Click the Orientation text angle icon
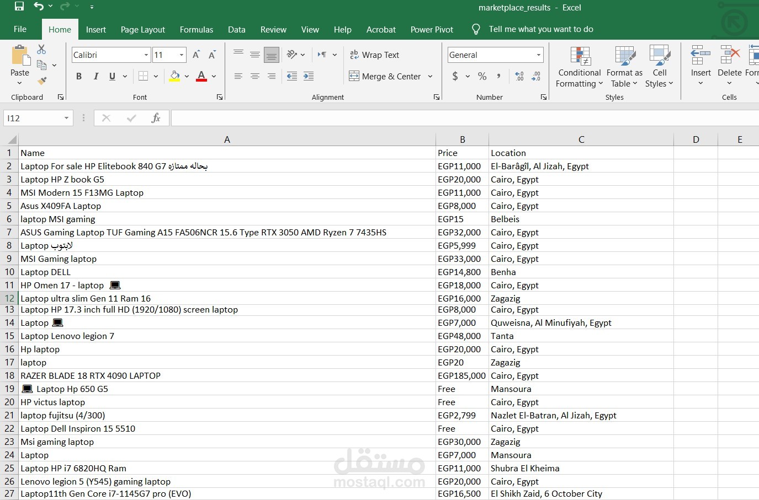The width and height of the screenshot is (759, 500). click(x=292, y=55)
